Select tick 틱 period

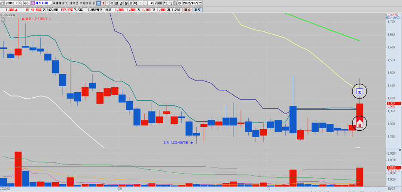(135, 3)
